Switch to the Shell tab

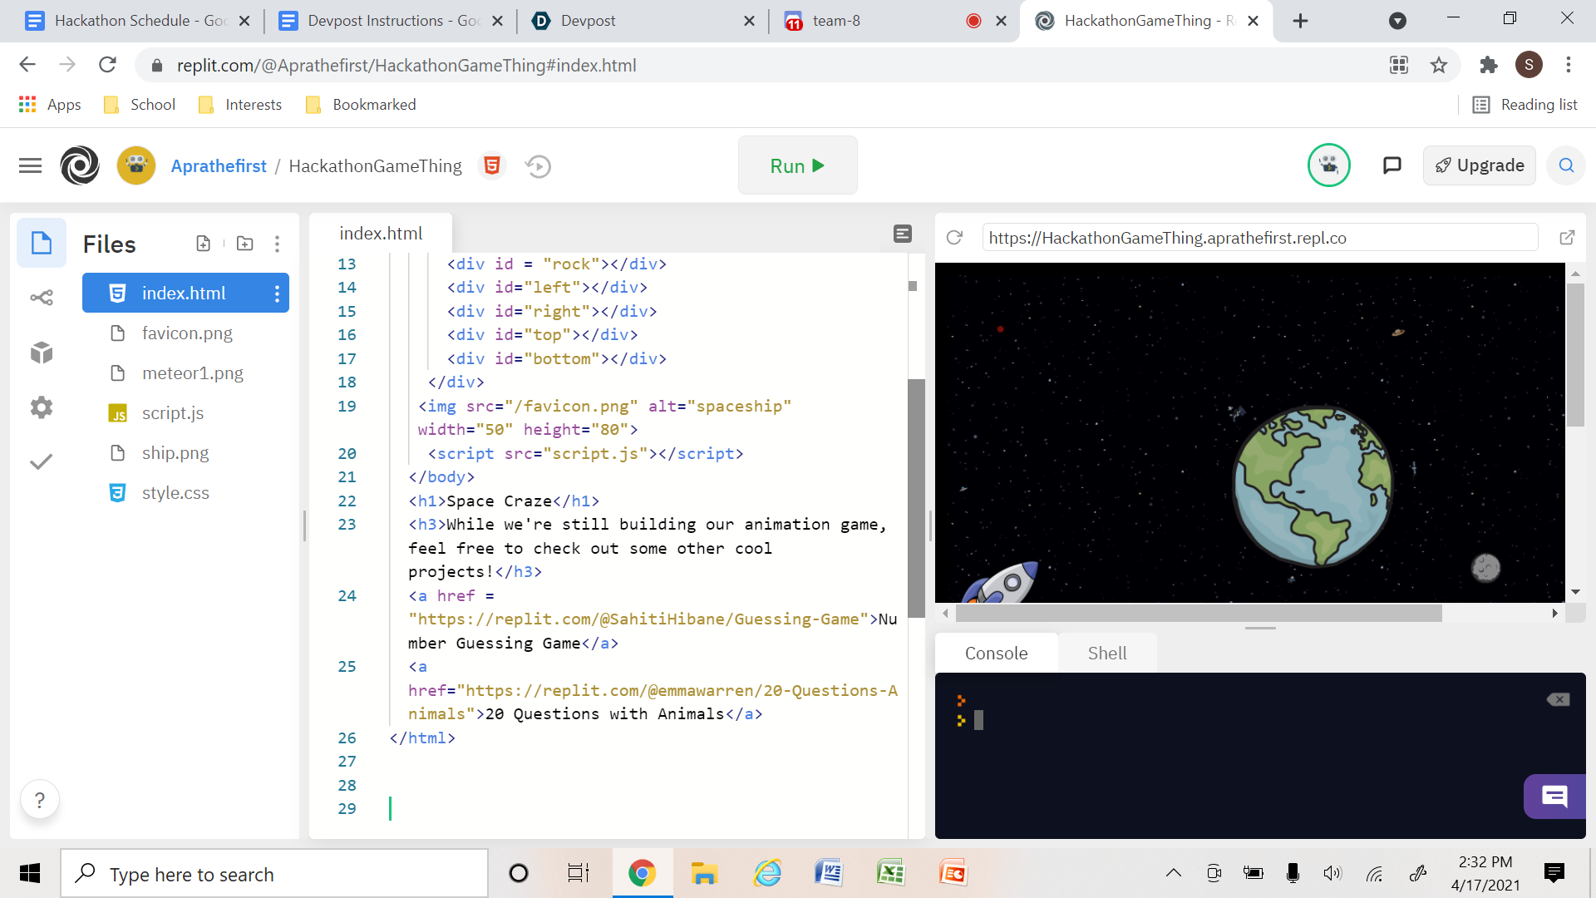[1106, 654]
